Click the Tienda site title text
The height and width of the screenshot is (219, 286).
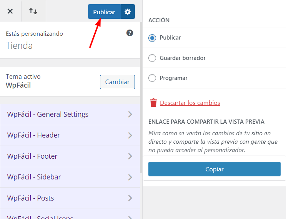tap(19, 45)
